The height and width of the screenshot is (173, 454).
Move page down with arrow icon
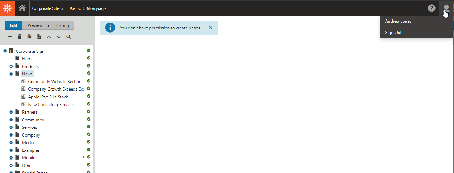tap(59, 37)
